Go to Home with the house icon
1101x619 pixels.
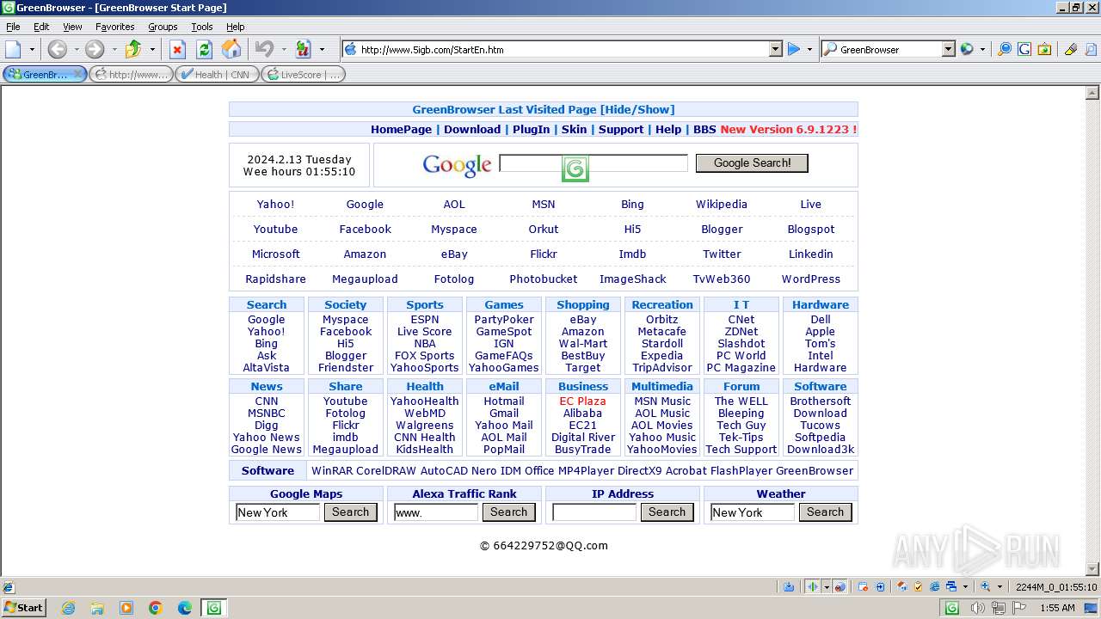tap(231, 49)
